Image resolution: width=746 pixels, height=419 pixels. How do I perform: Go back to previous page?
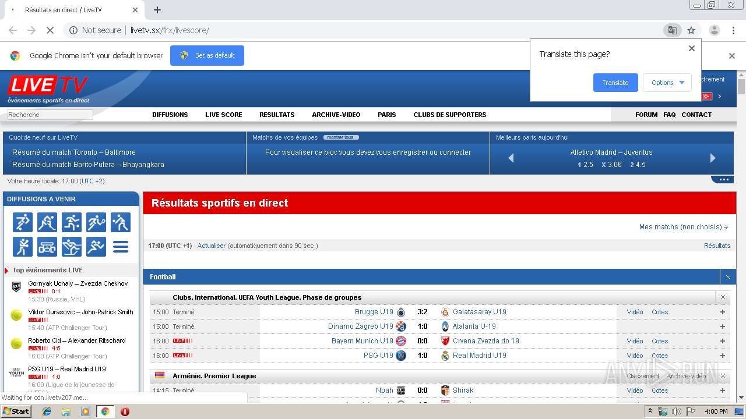coord(13,30)
